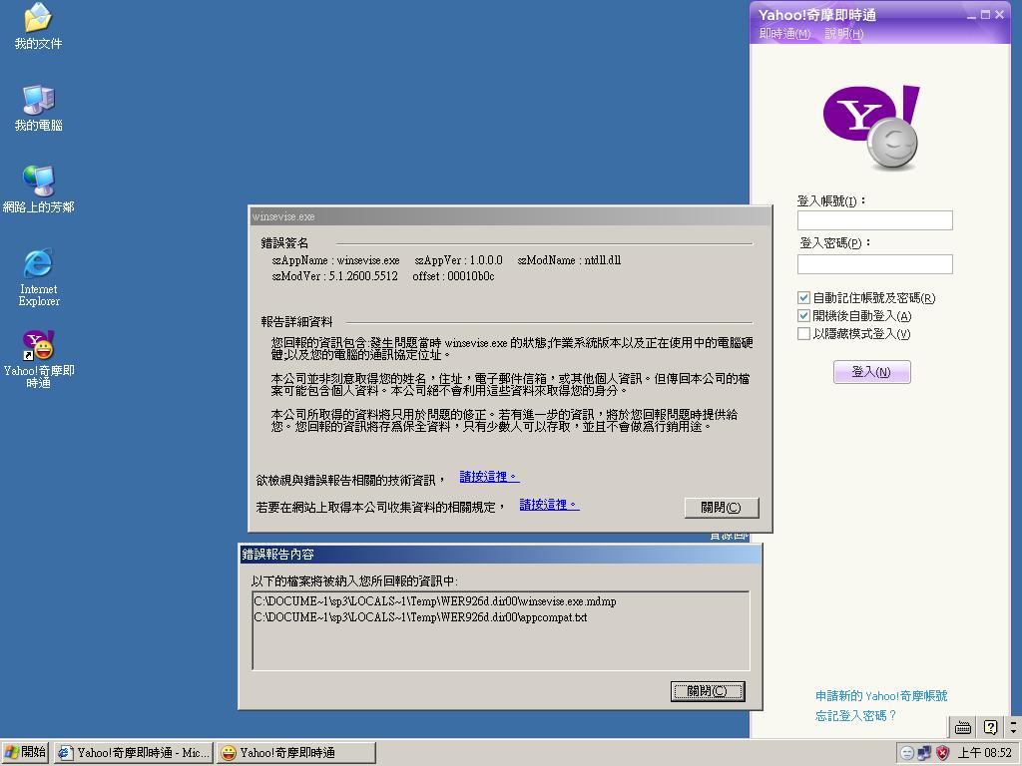This screenshot has height=766, width=1022.
Task: Open the 開始 start button
Action: click(x=25, y=752)
